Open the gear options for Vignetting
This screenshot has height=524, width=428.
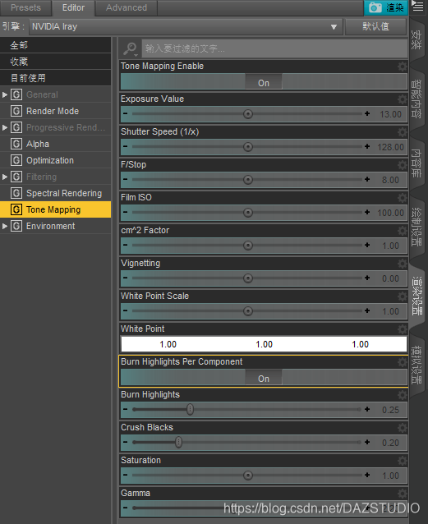pos(403,264)
